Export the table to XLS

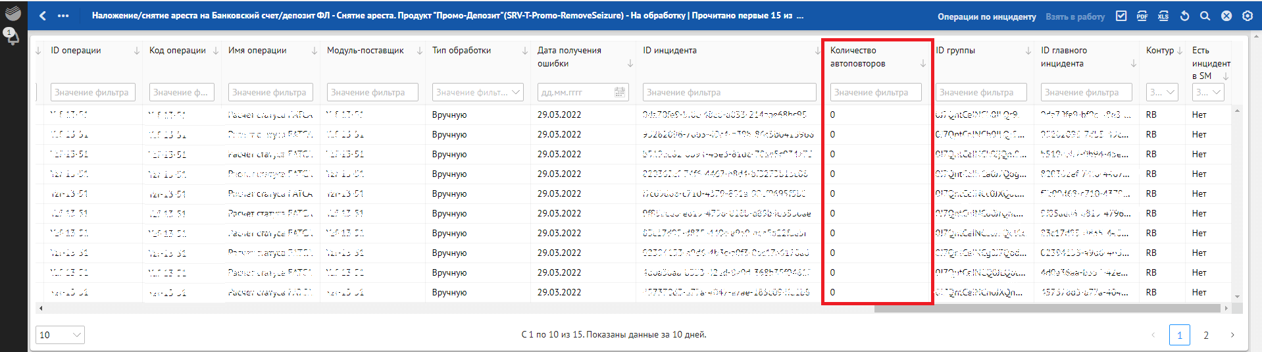1163,16
